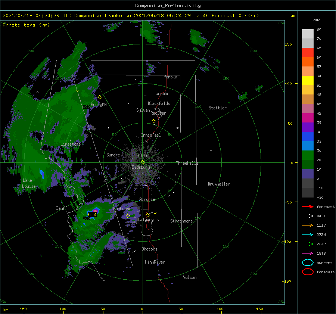Click the green 22JP arrow legend entry
336x314 pixels.
[308, 244]
